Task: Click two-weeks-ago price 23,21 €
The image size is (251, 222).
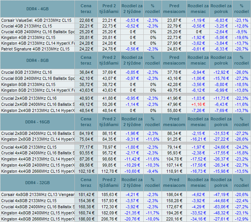Action: coord(109,20)
